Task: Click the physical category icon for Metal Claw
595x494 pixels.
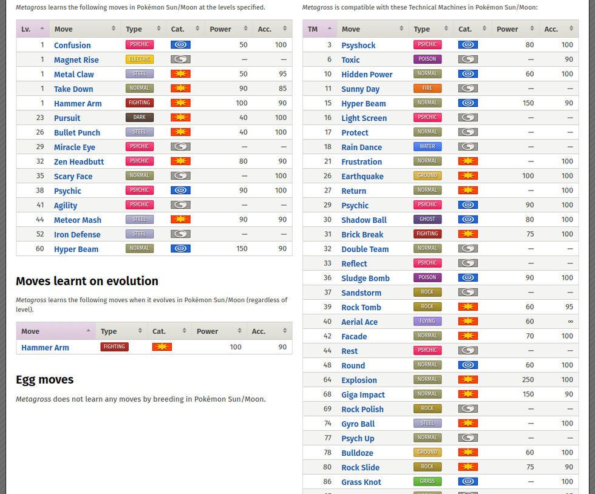Action: tap(180, 74)
